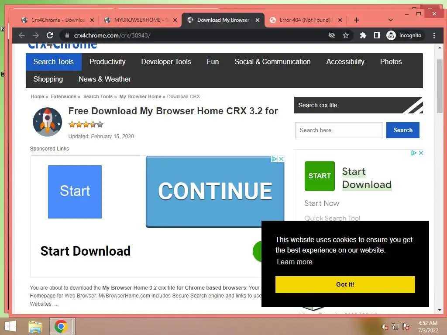Click the Start Download sidebar ad text
The height and width of the screenshot is (335, 447).
click(367, 178)
